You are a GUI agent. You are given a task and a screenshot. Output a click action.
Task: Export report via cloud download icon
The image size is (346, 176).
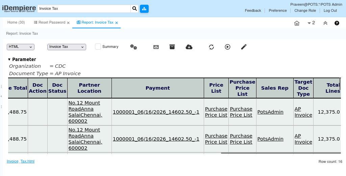tap(189, 47)
